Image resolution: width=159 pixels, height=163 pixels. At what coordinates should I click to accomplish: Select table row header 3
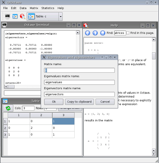point(5,135)
